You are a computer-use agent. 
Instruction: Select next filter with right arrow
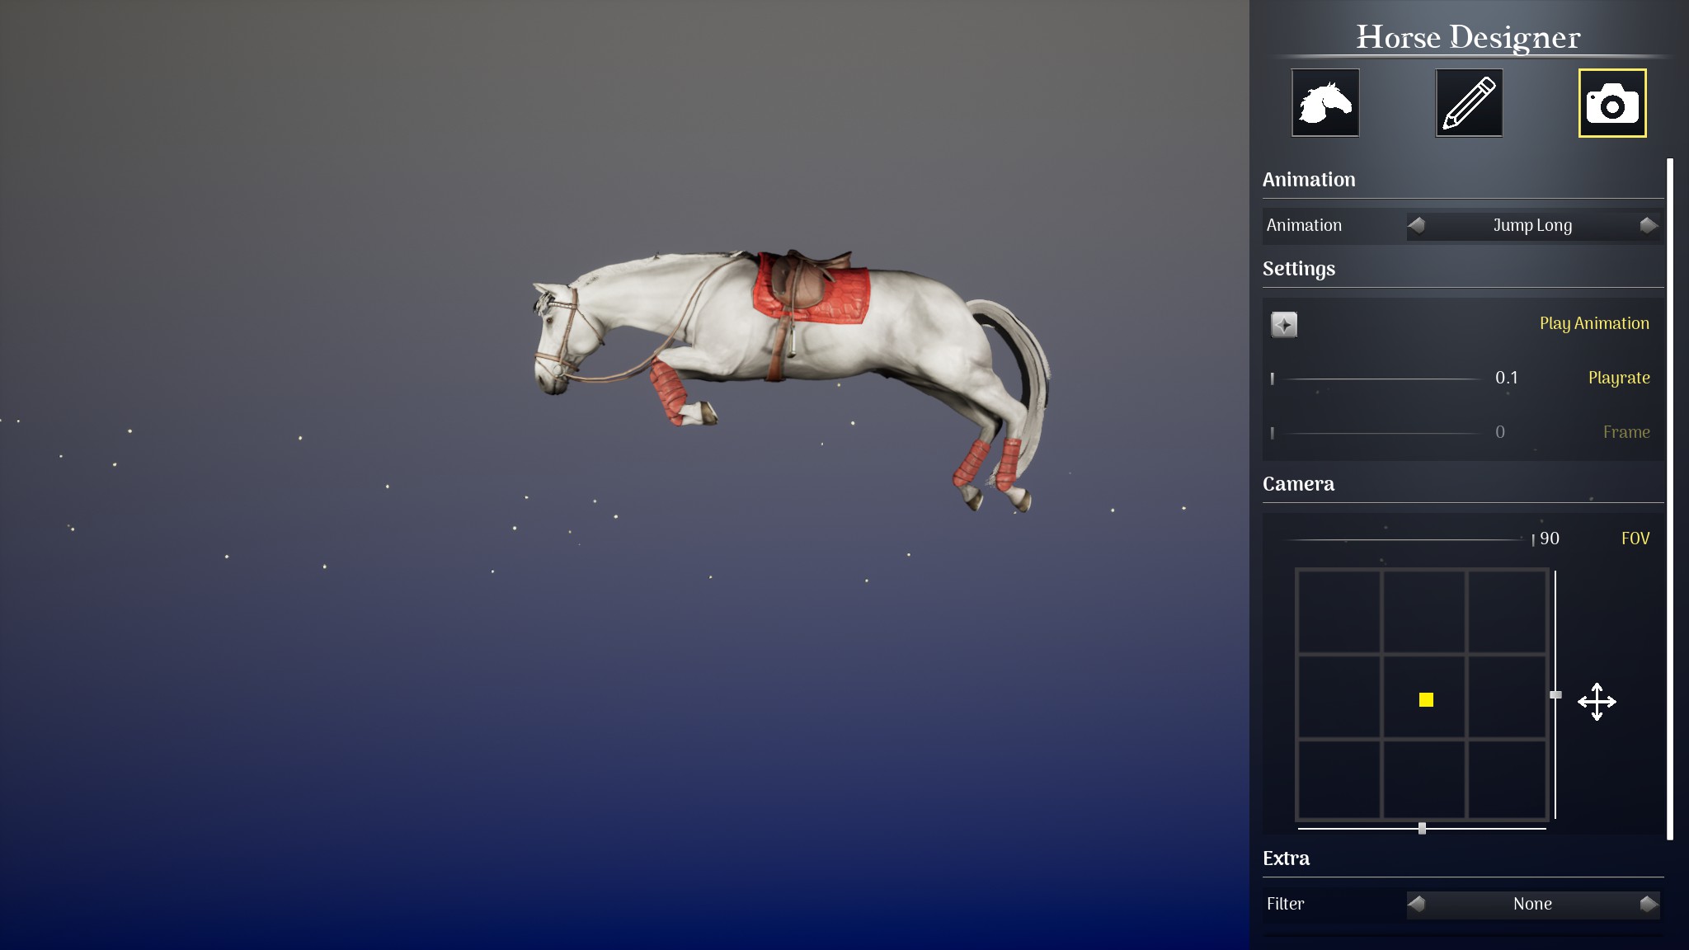1648,904
